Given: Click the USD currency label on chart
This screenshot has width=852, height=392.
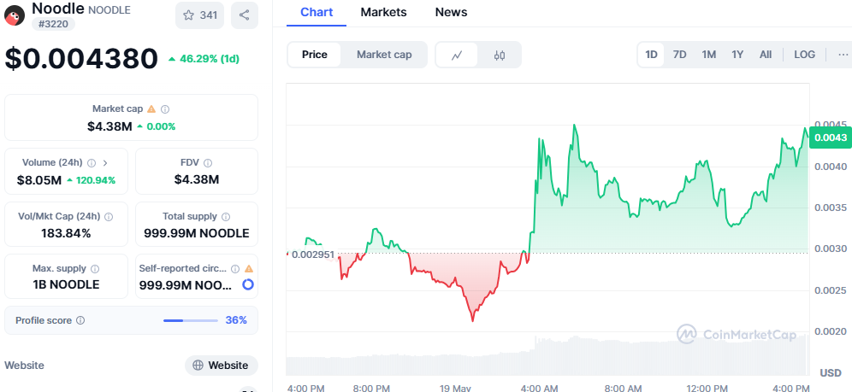Looking at the screenshot, I should tap(831, 372).
